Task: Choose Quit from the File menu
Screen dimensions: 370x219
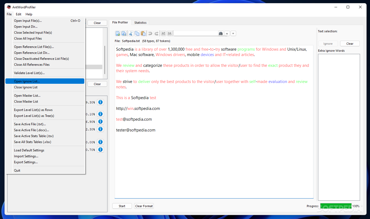Action: (45, 171)
